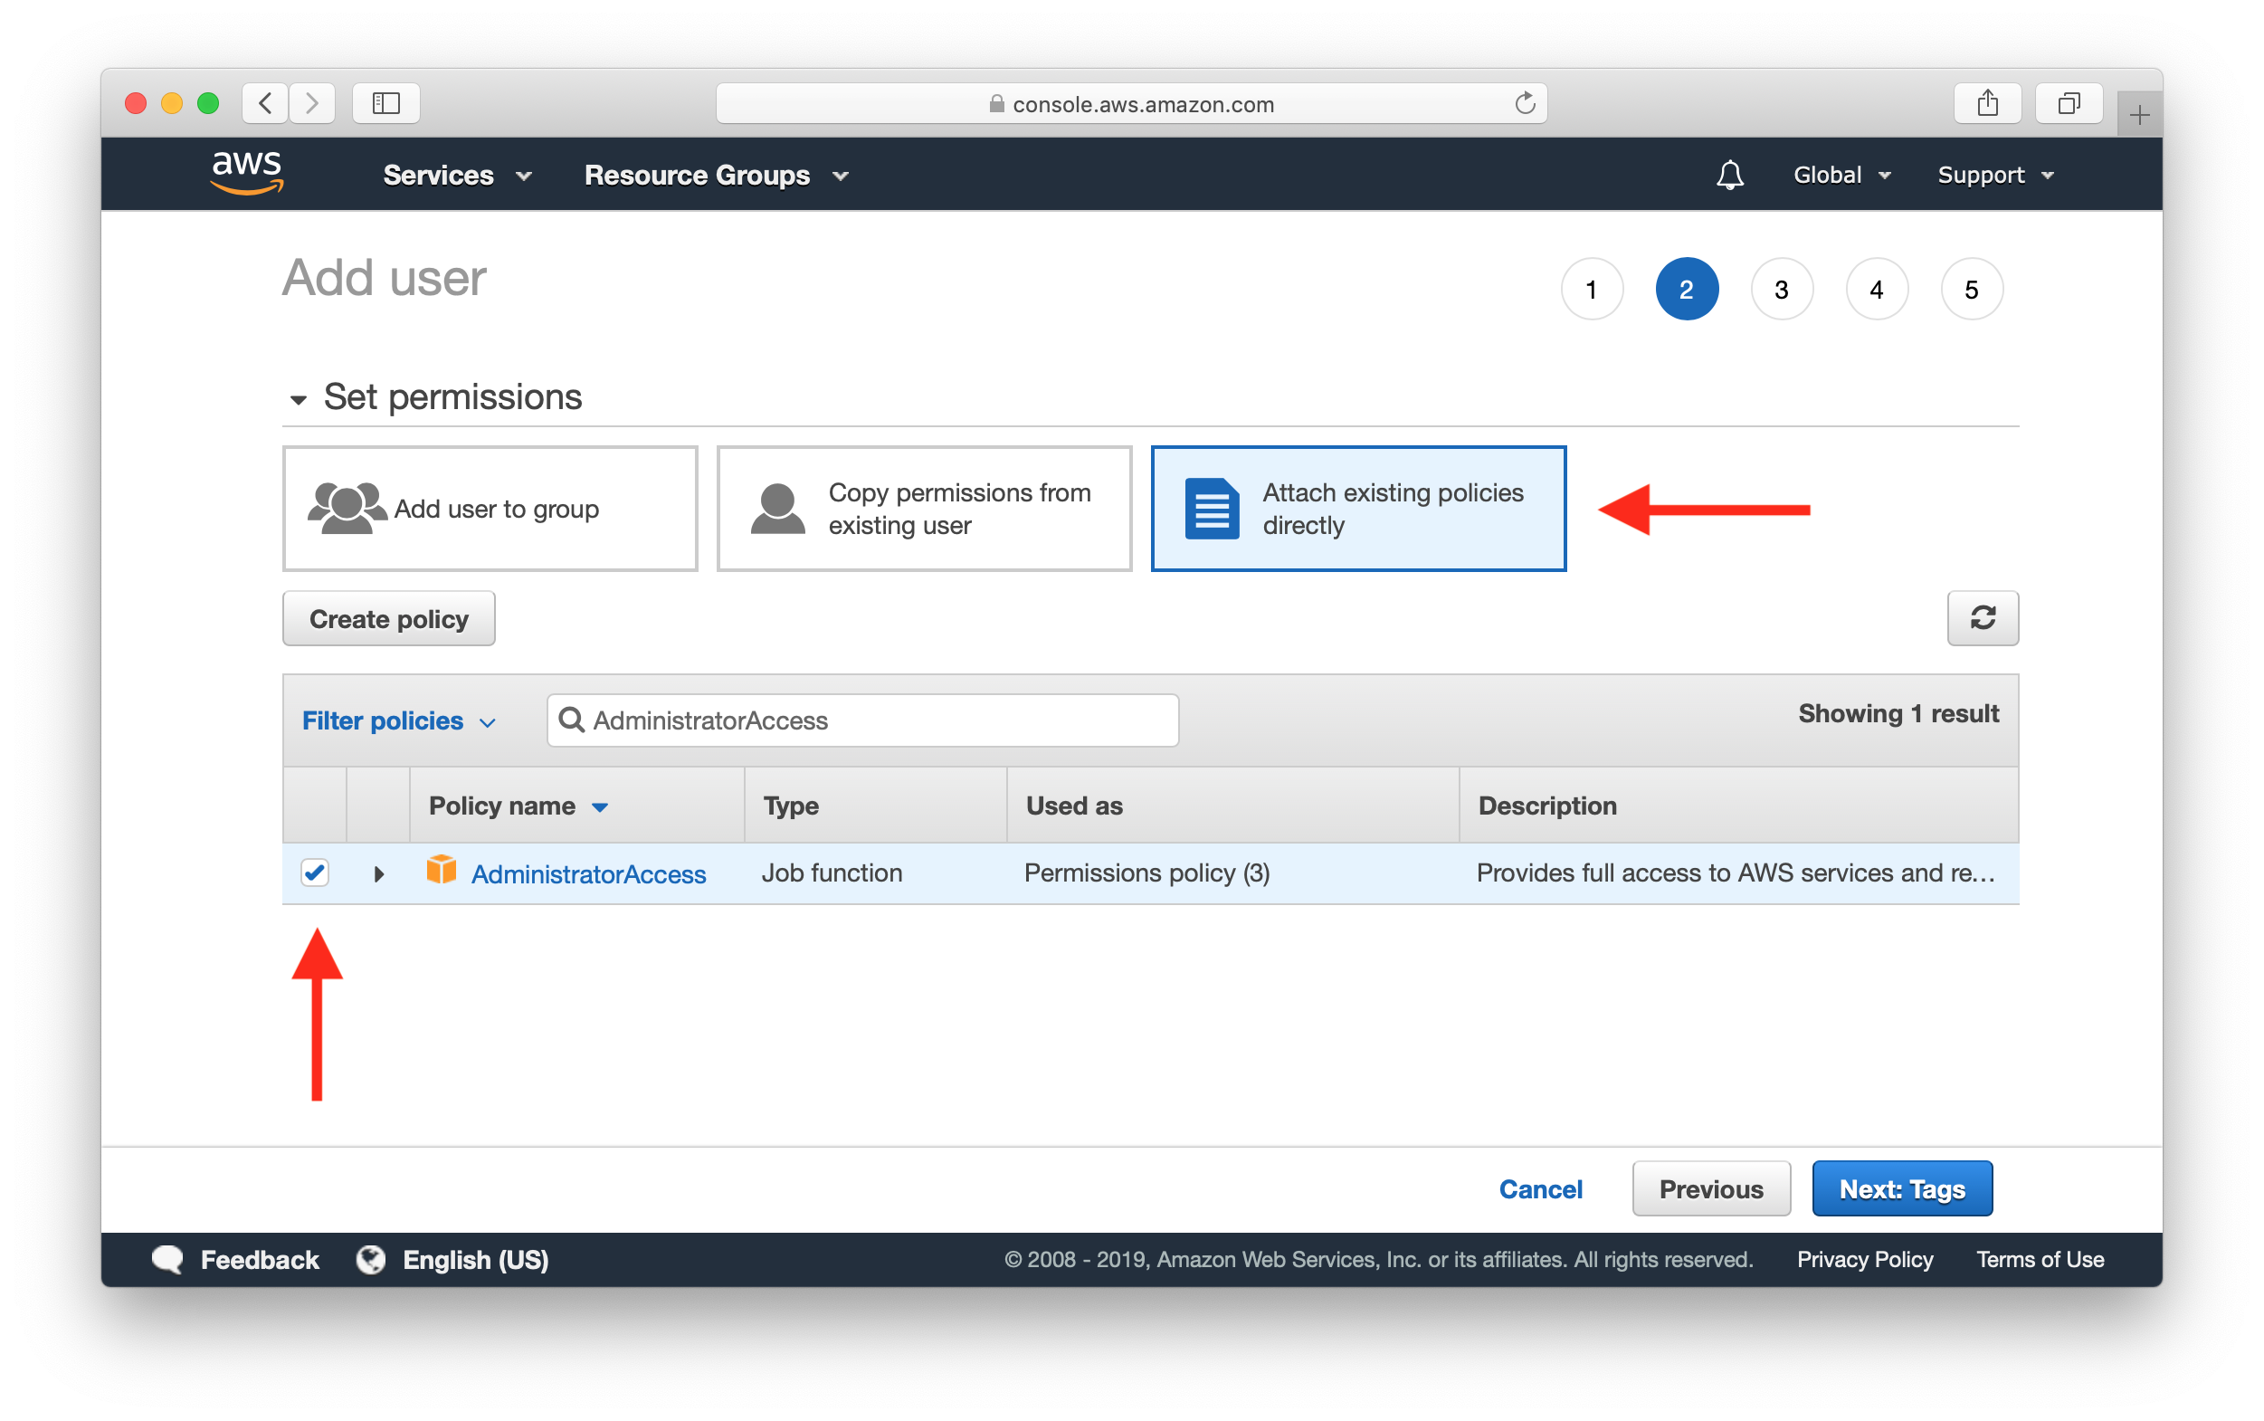Click the Provides full access description
Viewport: 2264px width, 1421px height.
tap(1736, 873)
